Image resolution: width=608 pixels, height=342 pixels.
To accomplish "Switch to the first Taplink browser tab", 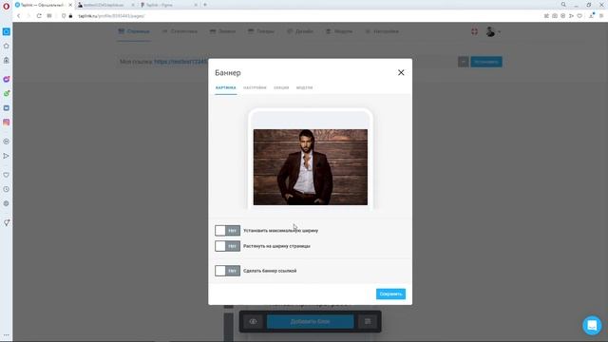I will 43,5.
